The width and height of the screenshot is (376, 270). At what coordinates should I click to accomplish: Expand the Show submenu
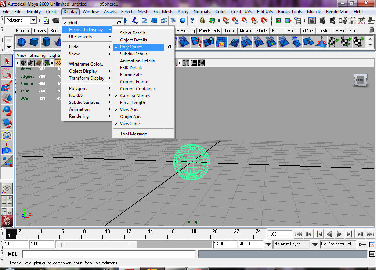coord(87,54)
